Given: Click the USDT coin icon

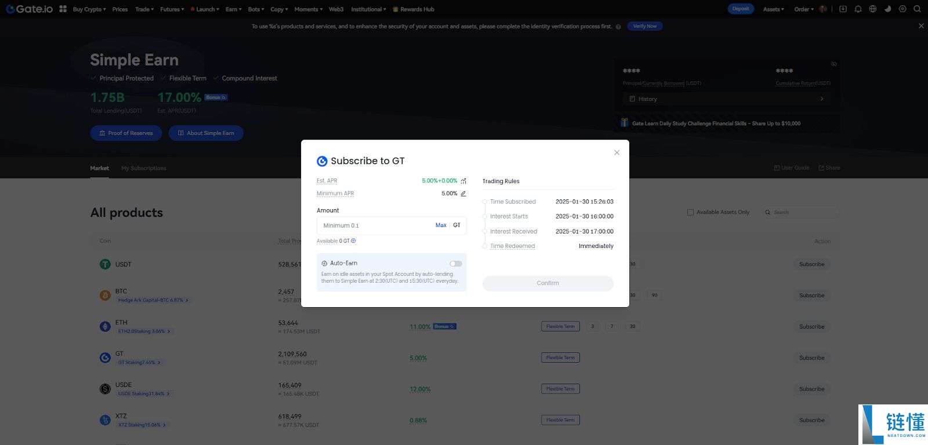Looking at the screenshot, I should point(105,264).
